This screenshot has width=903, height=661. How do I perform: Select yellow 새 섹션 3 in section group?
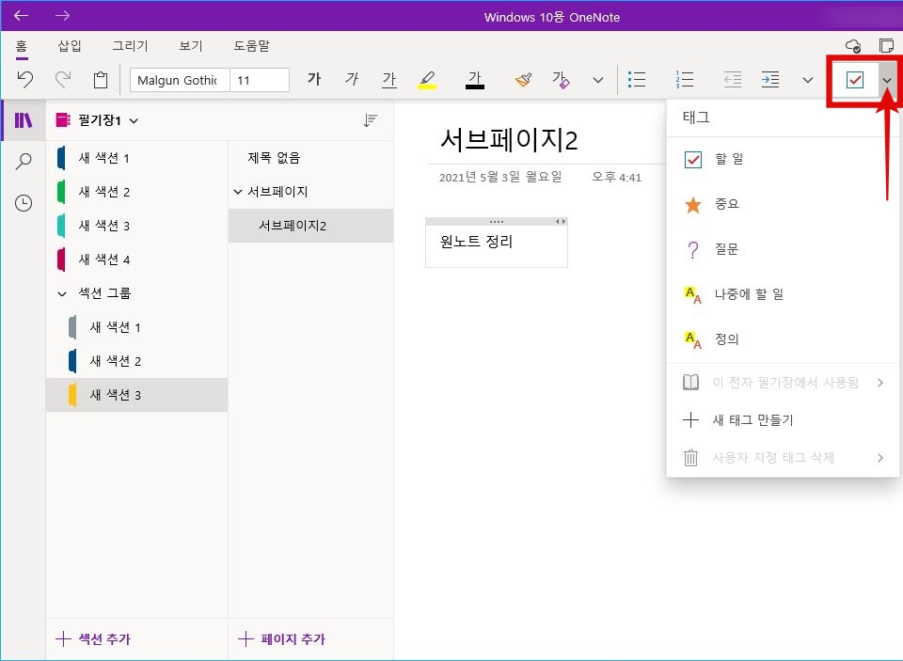pos(136,395)
